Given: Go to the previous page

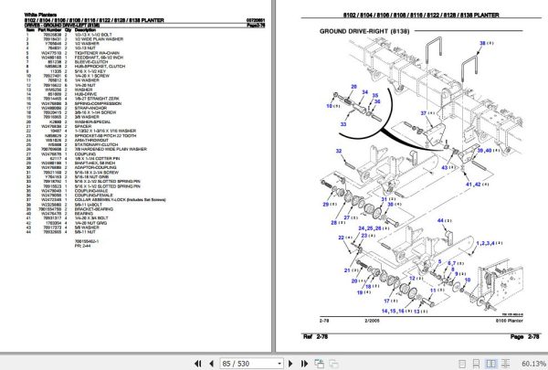Looking at the screenshot, I should [x=211, y=364].
